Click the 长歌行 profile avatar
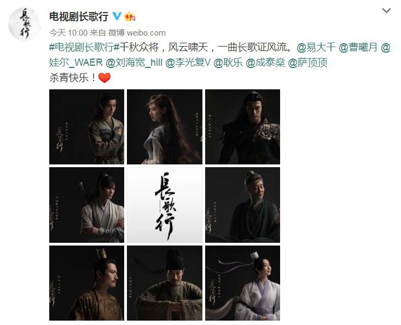The height and width of the screenshot is (325, 401). pos(25,24)
